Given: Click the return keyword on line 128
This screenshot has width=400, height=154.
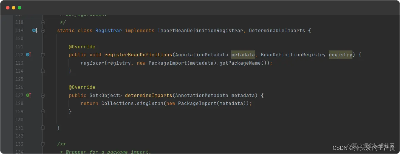Looking at the screenshot, I should point(89,103).
